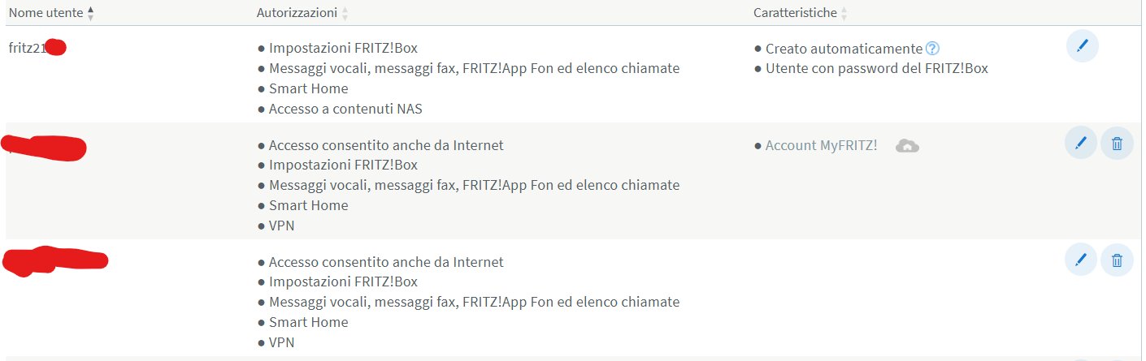Click the trash icon in the last user row
The height and width of the screenshot is (361, 1146).
(1117, 260)
